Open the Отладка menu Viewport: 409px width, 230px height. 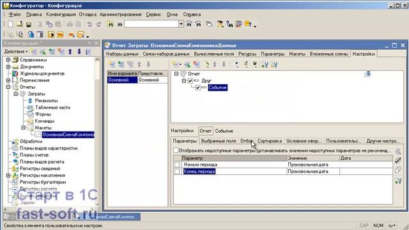pyautogui.click(x=88, y=14)
